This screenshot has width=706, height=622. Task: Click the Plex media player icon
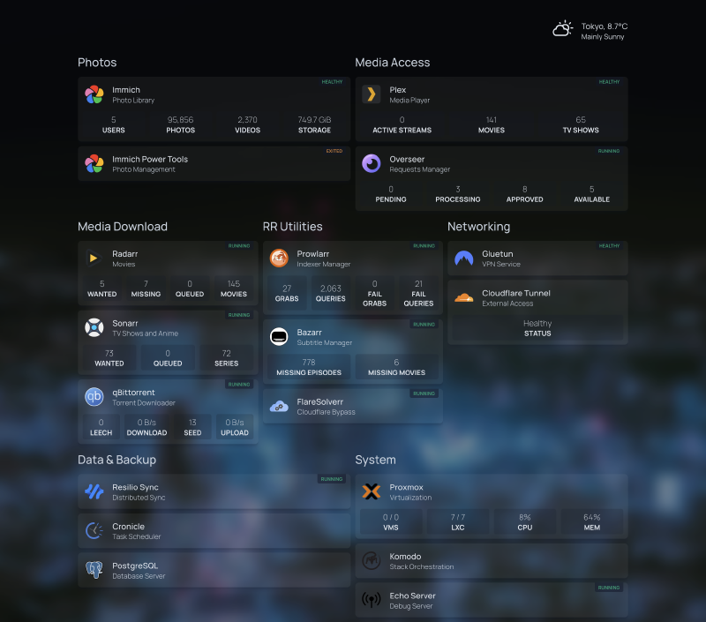click(x=371, y=94)
